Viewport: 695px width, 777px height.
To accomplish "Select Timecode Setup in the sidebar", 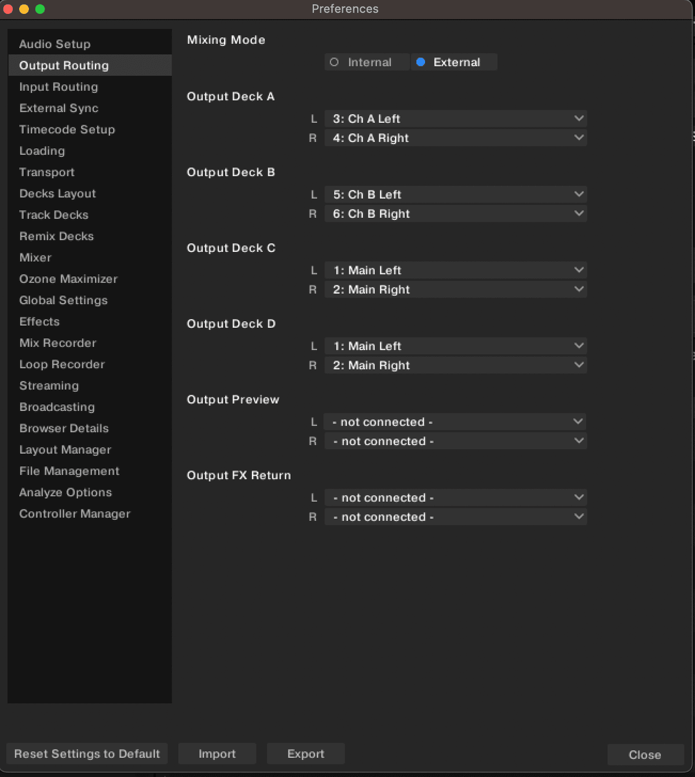I will pos(67,130).
